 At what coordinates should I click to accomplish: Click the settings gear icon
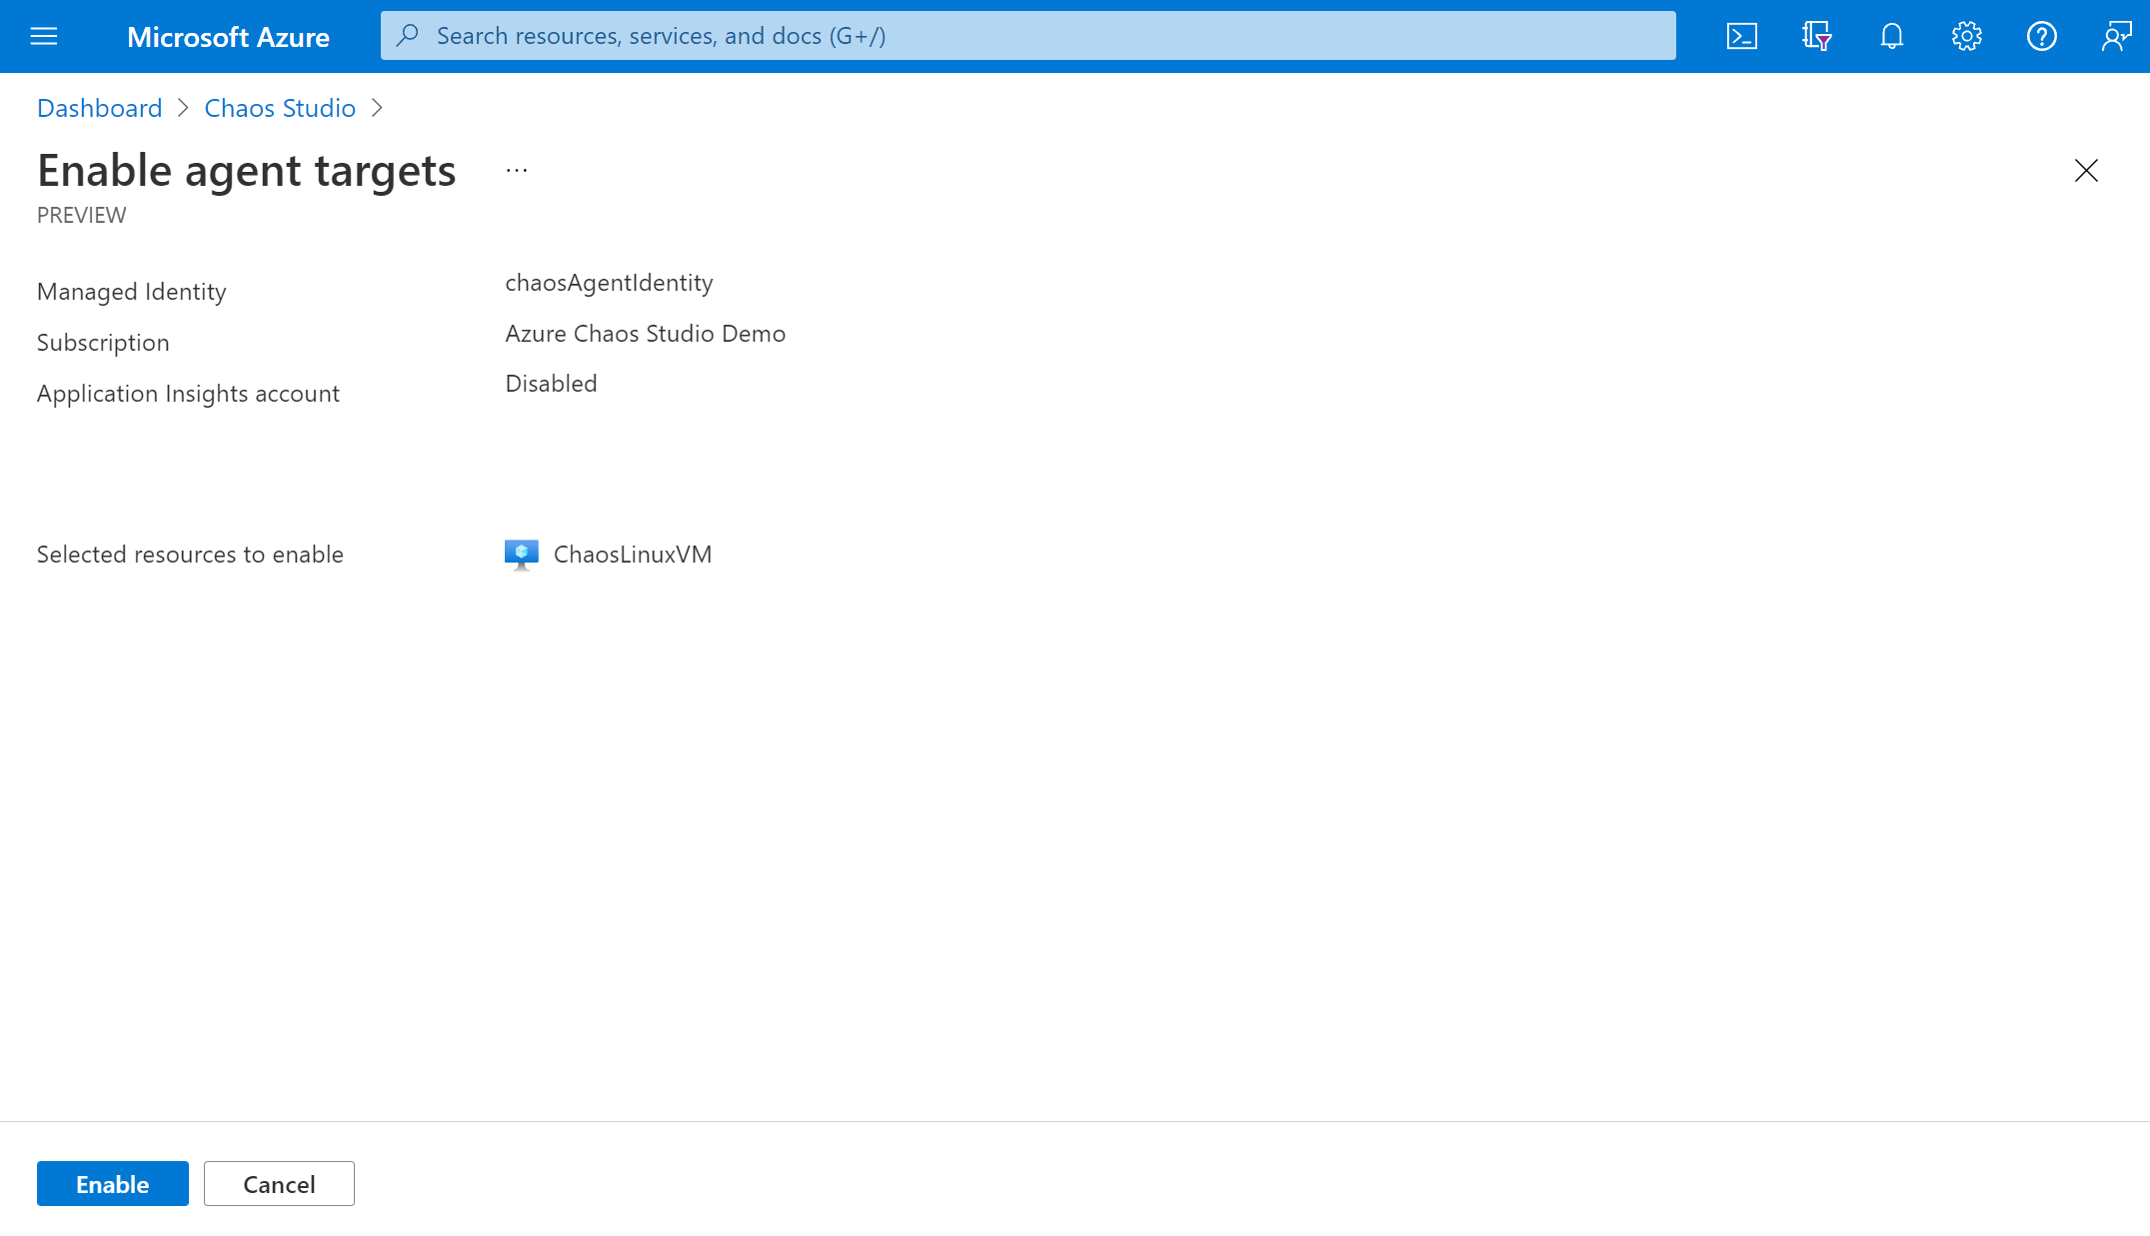pyautogui.click(x=1967, y=35)
